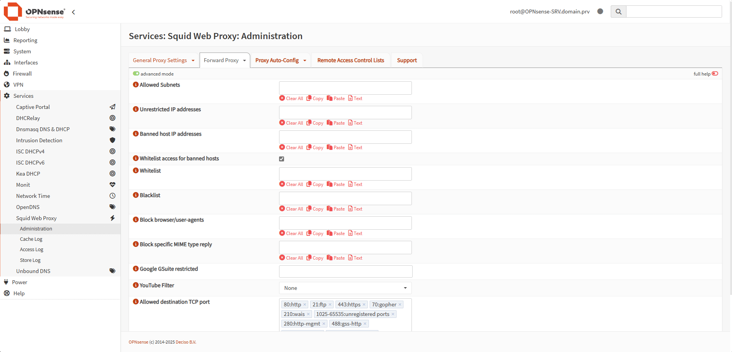This screenshot has width=732, height=352.
Task: Click into the Allowed Subnets input field
Action: pos(345,88)
